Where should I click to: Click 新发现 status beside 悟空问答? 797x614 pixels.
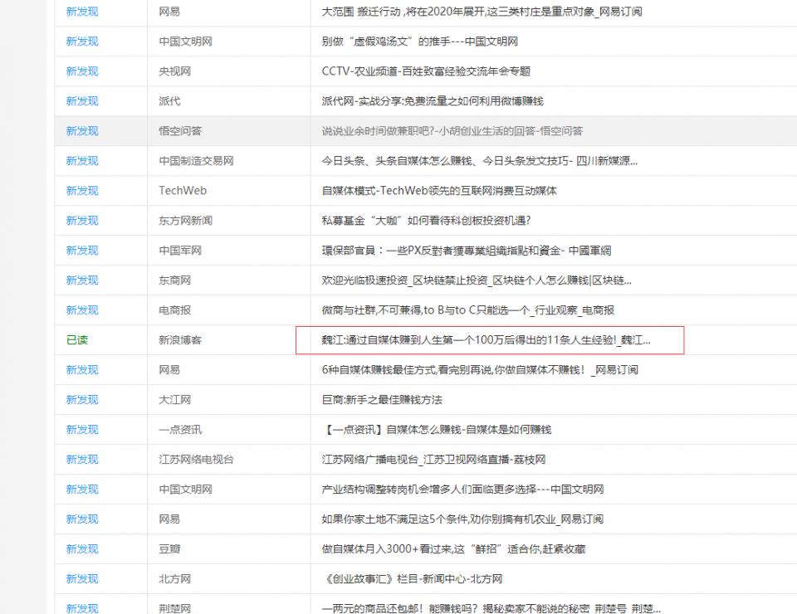(82, 131)
